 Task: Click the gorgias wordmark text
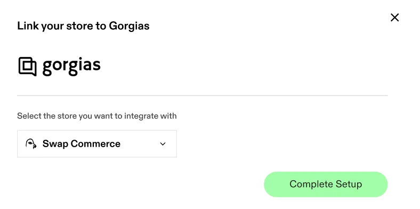click(x=71, y=67)
